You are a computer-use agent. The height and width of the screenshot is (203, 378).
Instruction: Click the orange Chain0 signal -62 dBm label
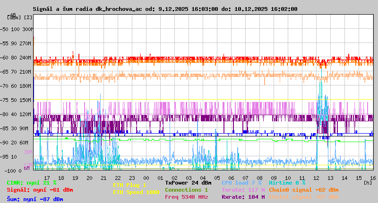pyautogui.click(x=303, y=190)
